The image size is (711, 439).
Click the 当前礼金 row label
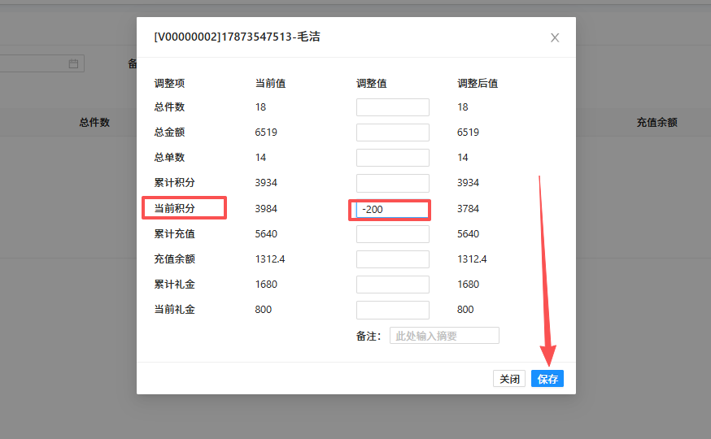point(174,310)
